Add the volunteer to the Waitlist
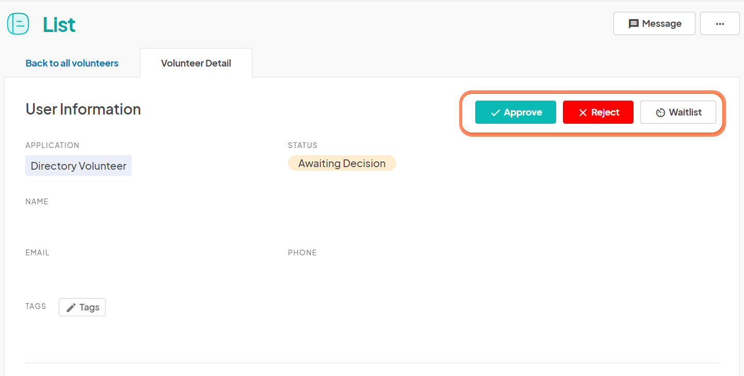The image size is (744, 376). click(x=678, y=112)
